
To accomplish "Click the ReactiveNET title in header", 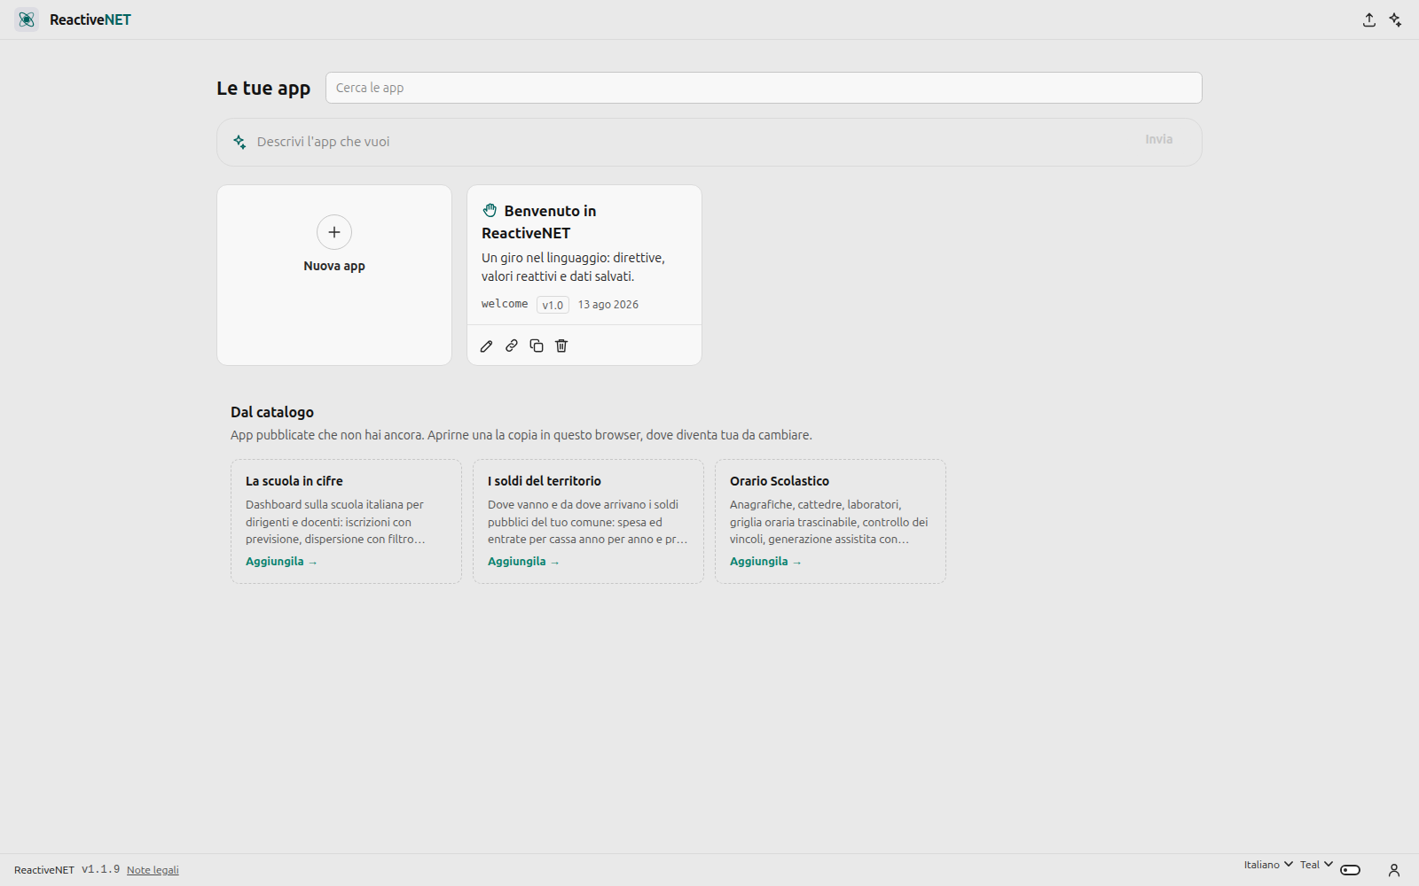I will tap(90, 19).
